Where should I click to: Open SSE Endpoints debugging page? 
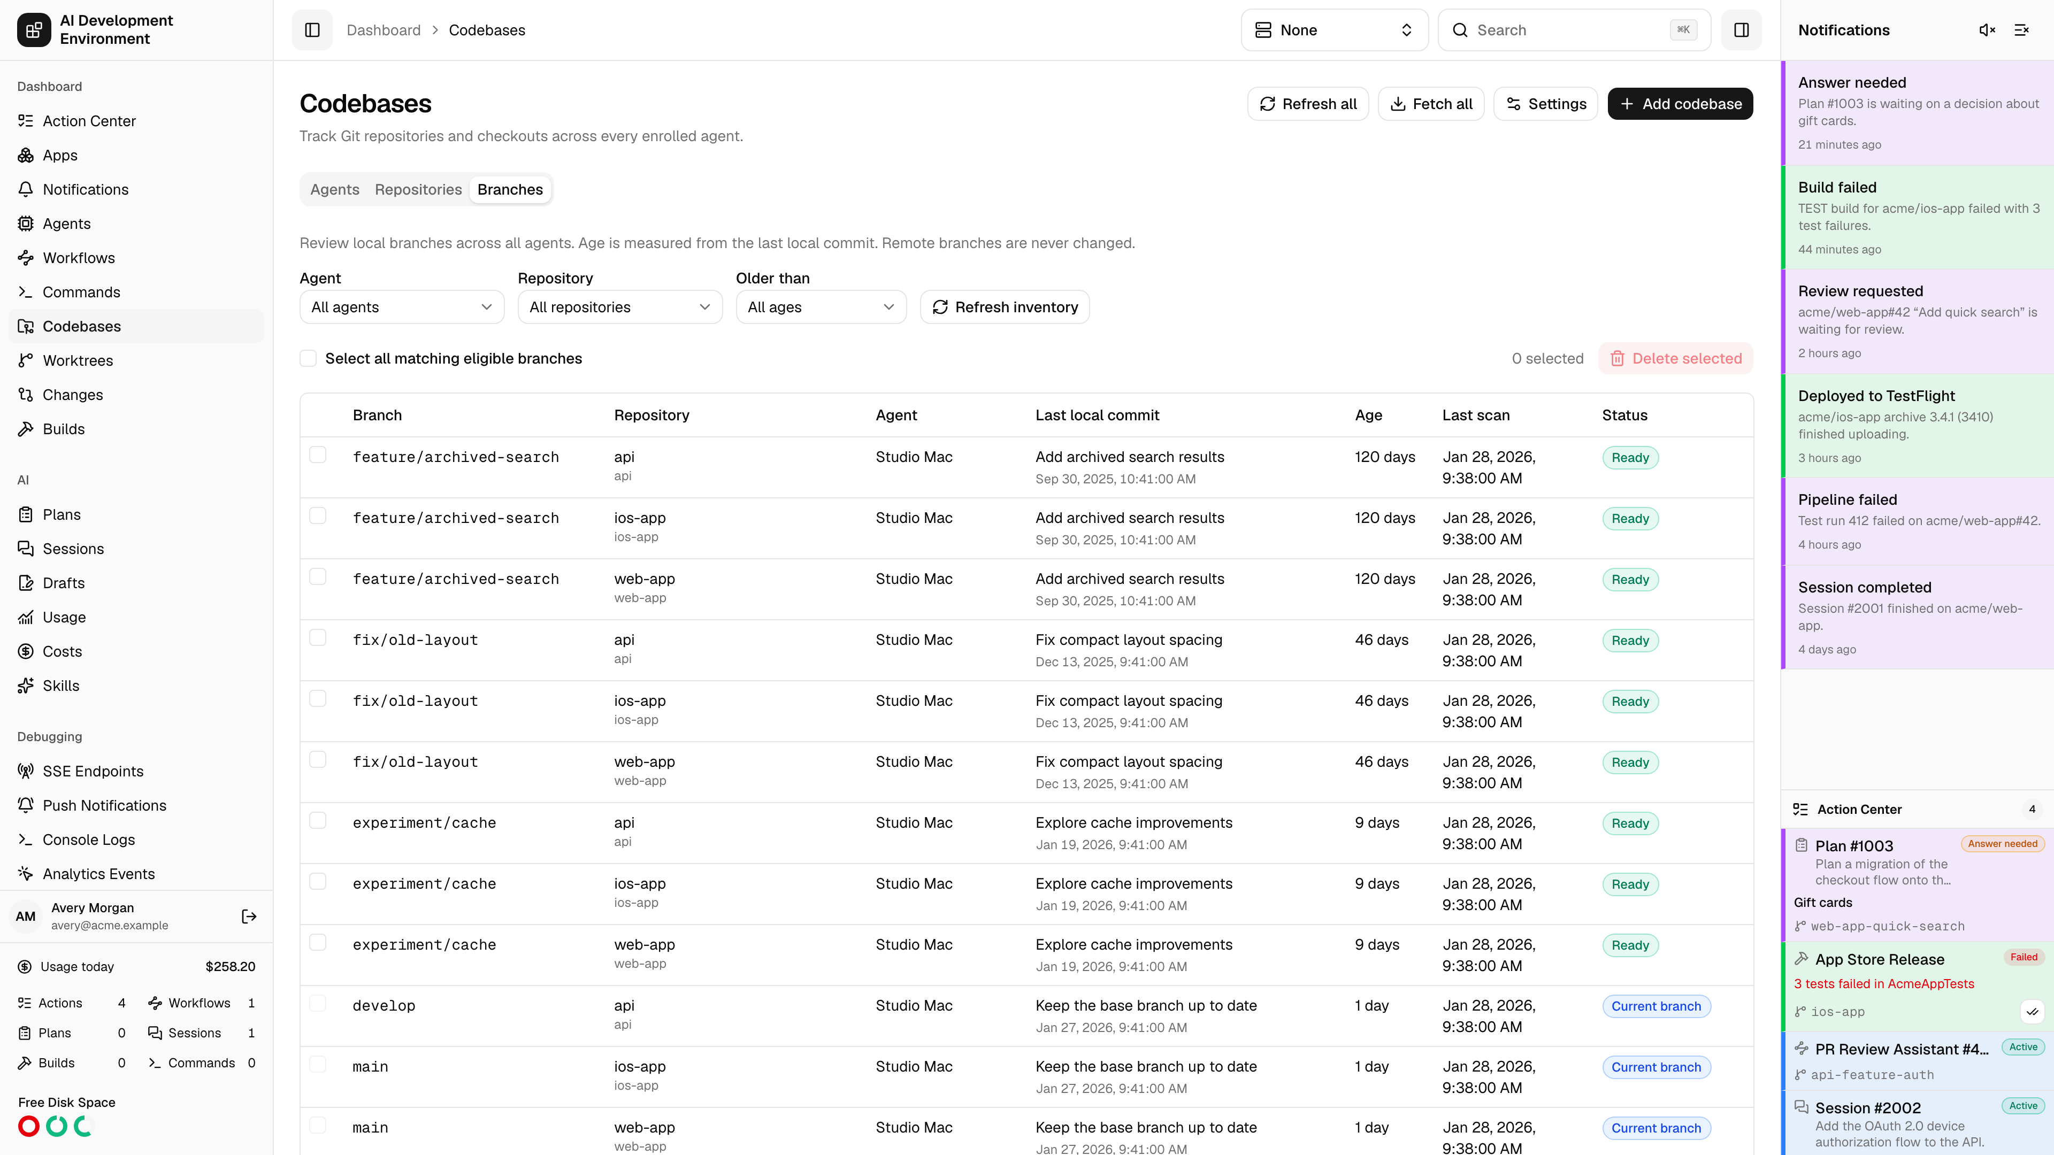[136, 772]
